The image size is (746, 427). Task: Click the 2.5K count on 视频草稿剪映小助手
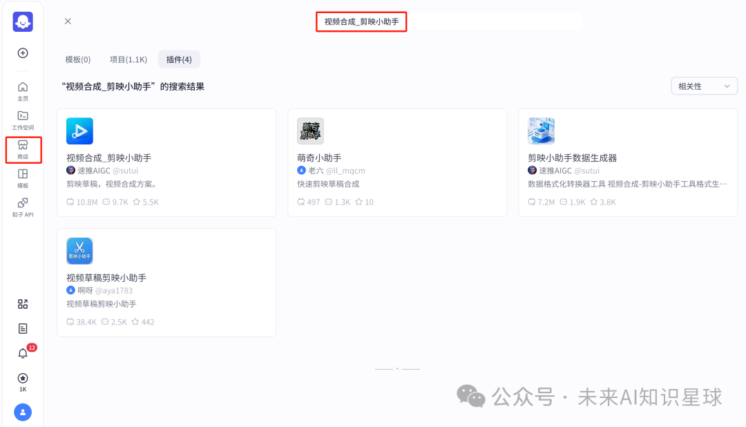[x=114, y=322]
